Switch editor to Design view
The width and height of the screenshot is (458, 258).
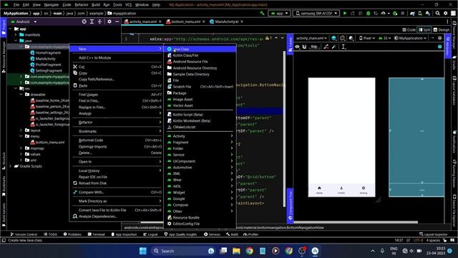(442, 30)
